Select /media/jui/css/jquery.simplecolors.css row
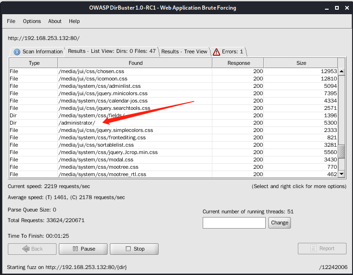The height and width of the screenshot is (275, 353). click(173, 130)
